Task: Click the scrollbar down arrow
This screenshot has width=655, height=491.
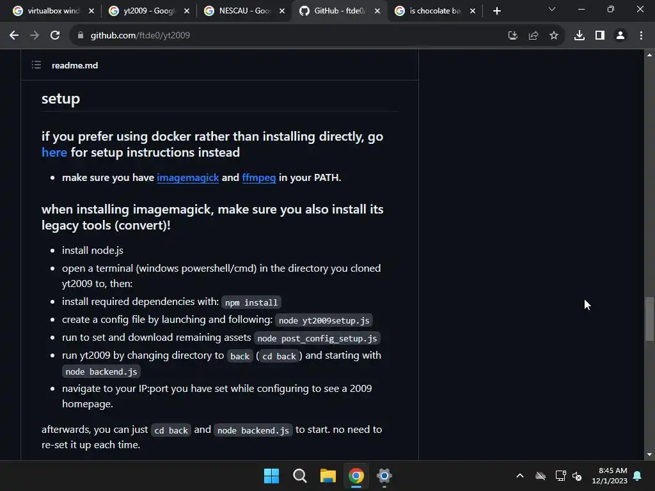Action: coord(649,455)
